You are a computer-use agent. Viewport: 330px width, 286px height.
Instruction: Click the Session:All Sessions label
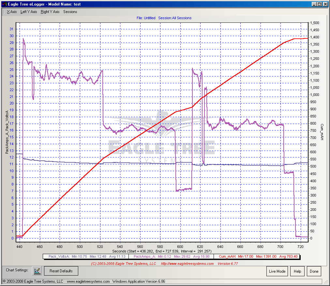pyautogui.click(x=175, y=18)
